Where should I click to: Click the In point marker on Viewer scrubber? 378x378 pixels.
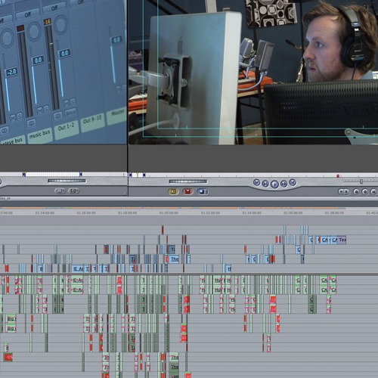pos(24,174)
